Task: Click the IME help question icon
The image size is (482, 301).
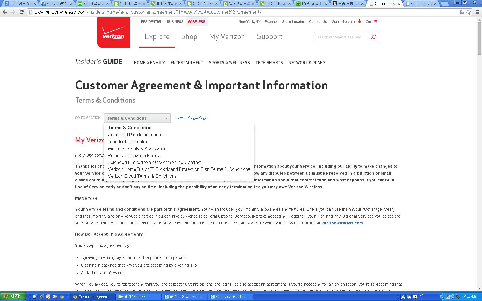Action: point(415,297)
